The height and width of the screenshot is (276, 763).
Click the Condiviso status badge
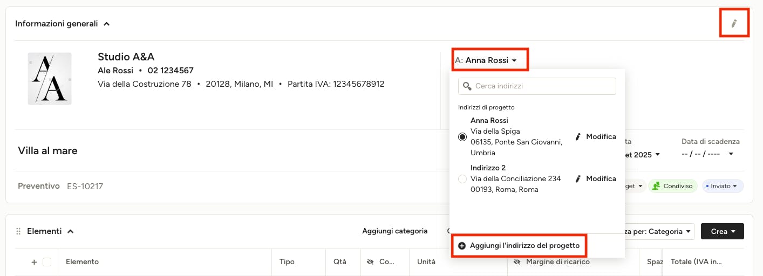point(672,186)
